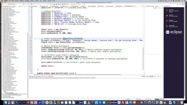Open Telegram from the Dock

tap(96, 102)
